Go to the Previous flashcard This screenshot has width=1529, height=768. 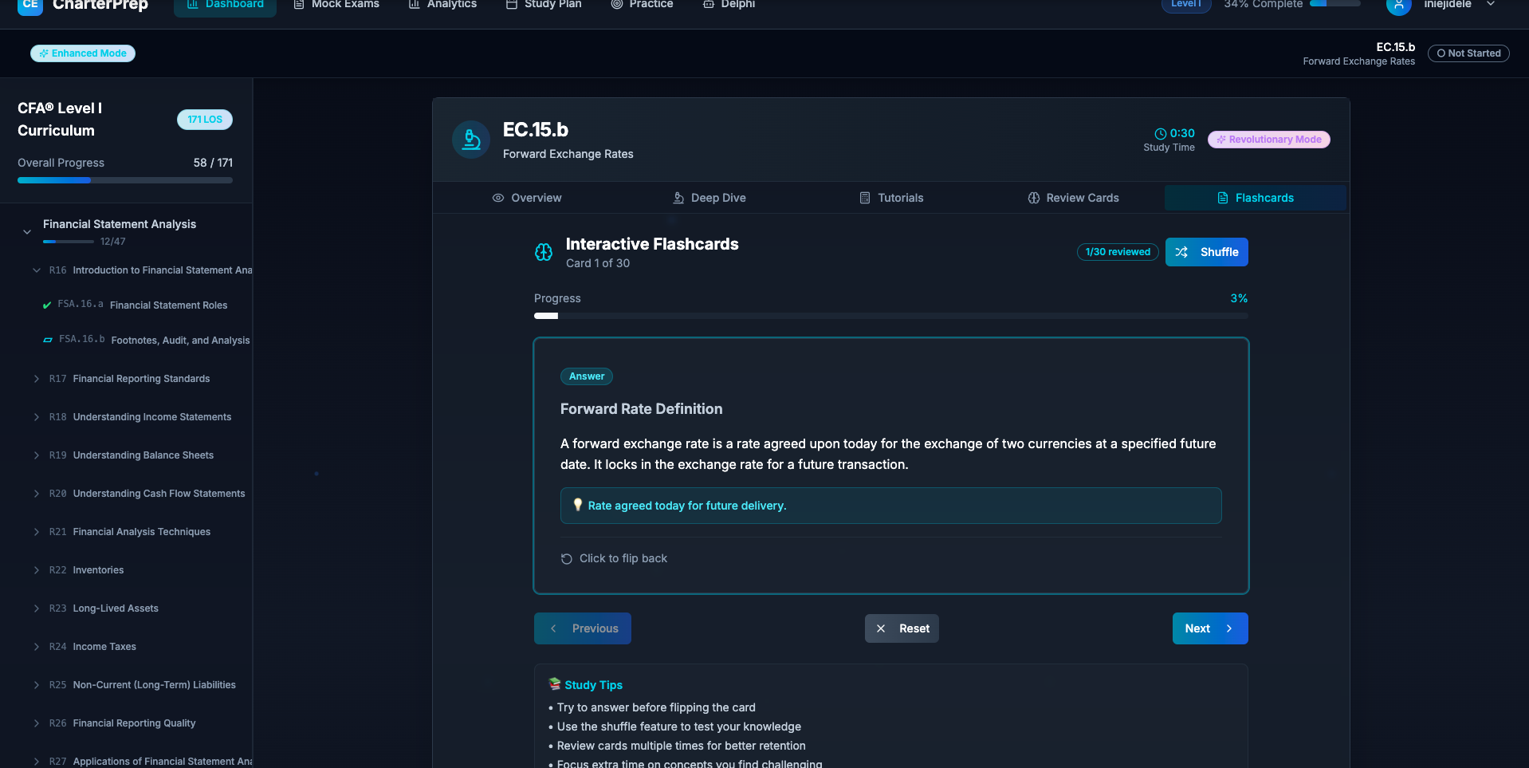(583, 628)
